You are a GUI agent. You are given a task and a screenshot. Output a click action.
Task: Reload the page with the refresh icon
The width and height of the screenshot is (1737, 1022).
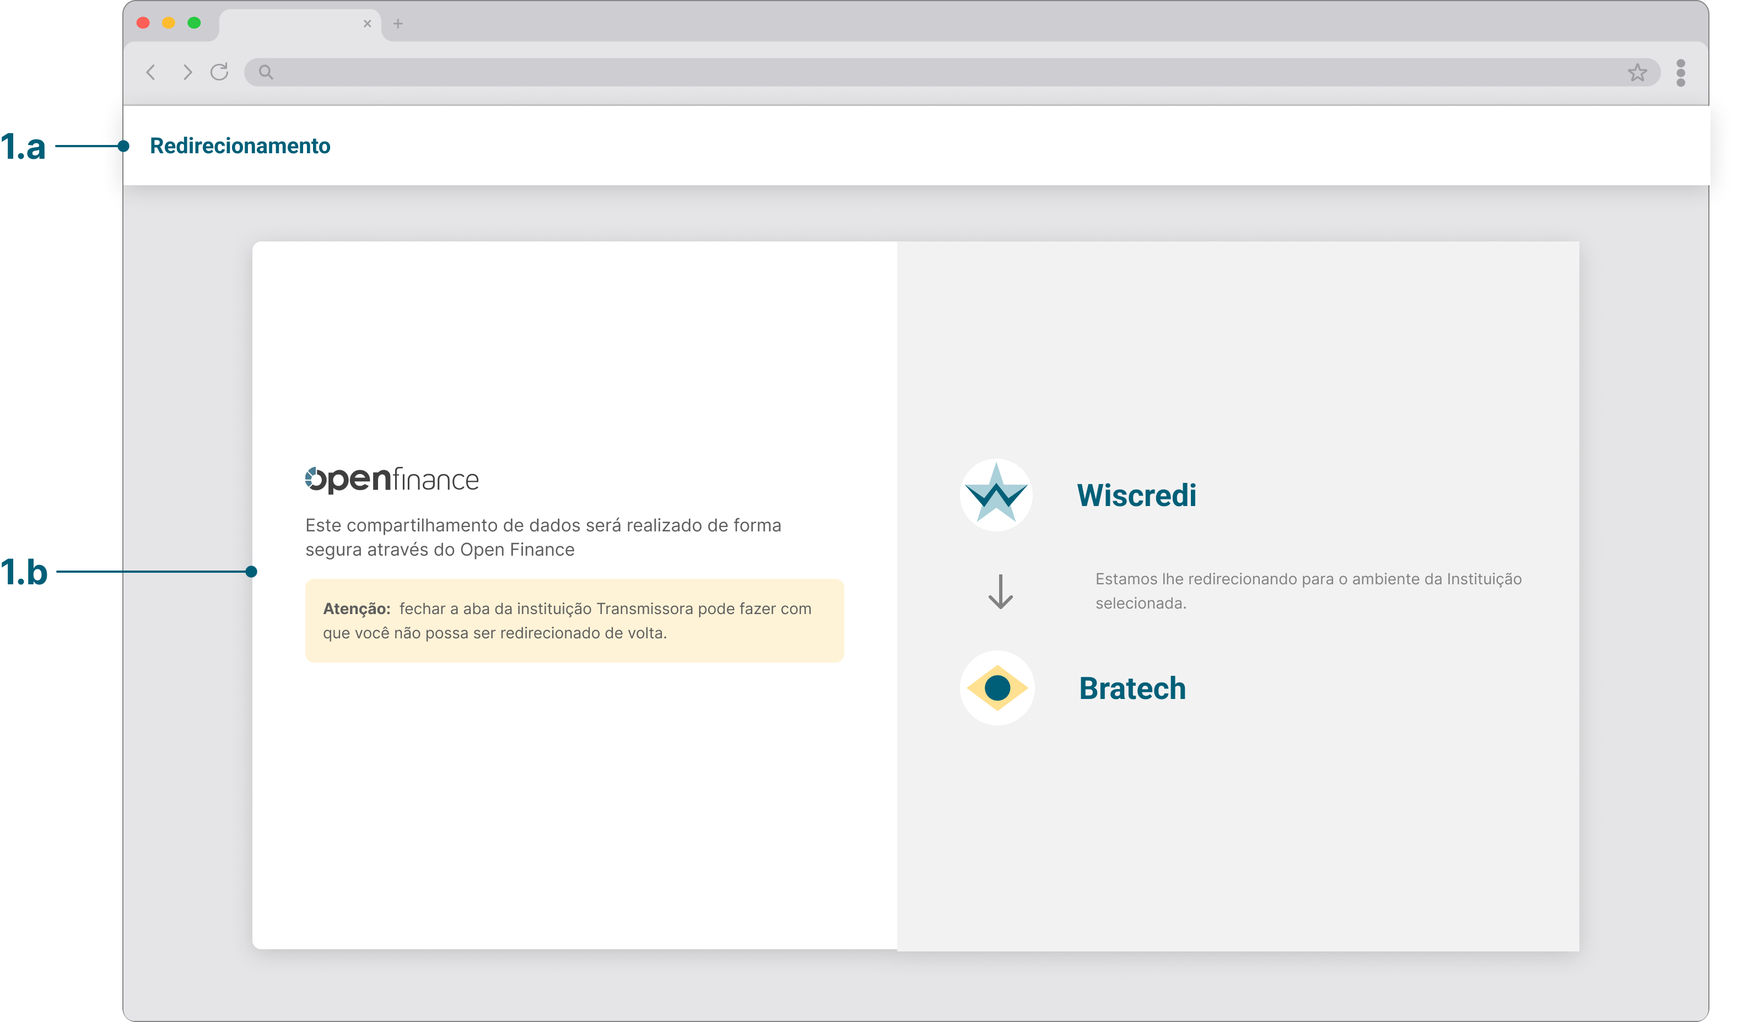click(220, 72)
